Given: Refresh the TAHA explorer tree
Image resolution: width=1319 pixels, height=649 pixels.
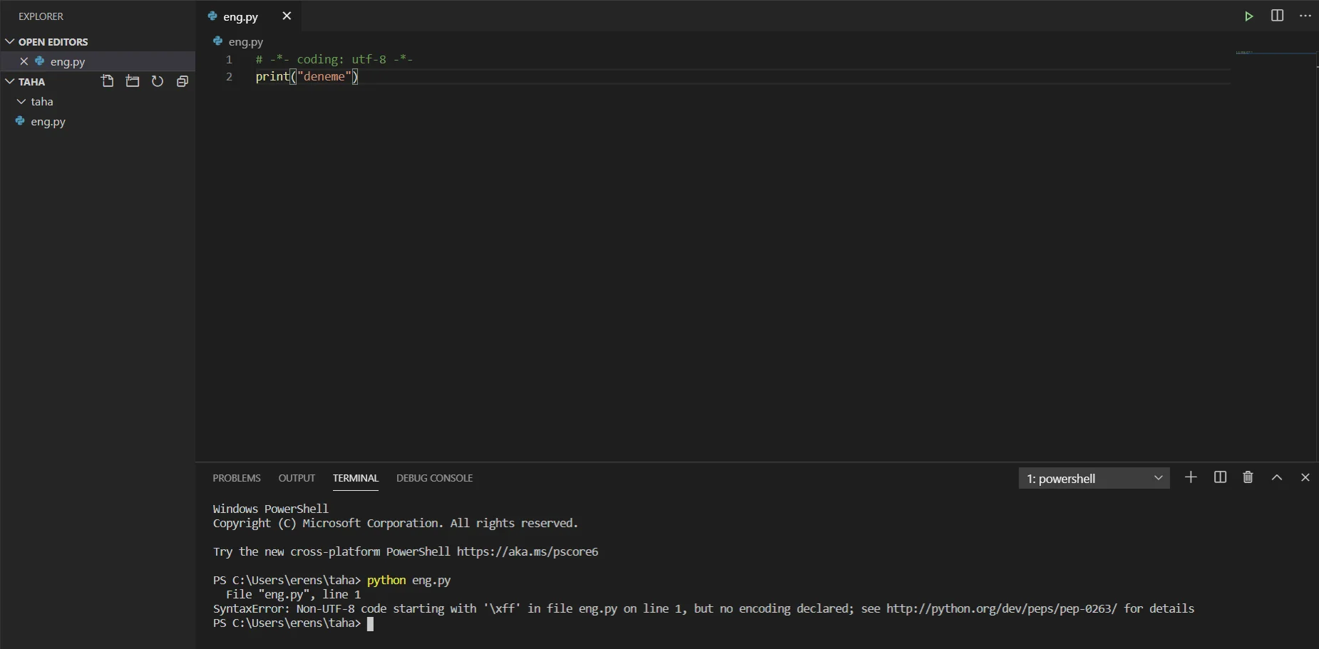Looking at the screenshot, I should [x=158, y=81].
